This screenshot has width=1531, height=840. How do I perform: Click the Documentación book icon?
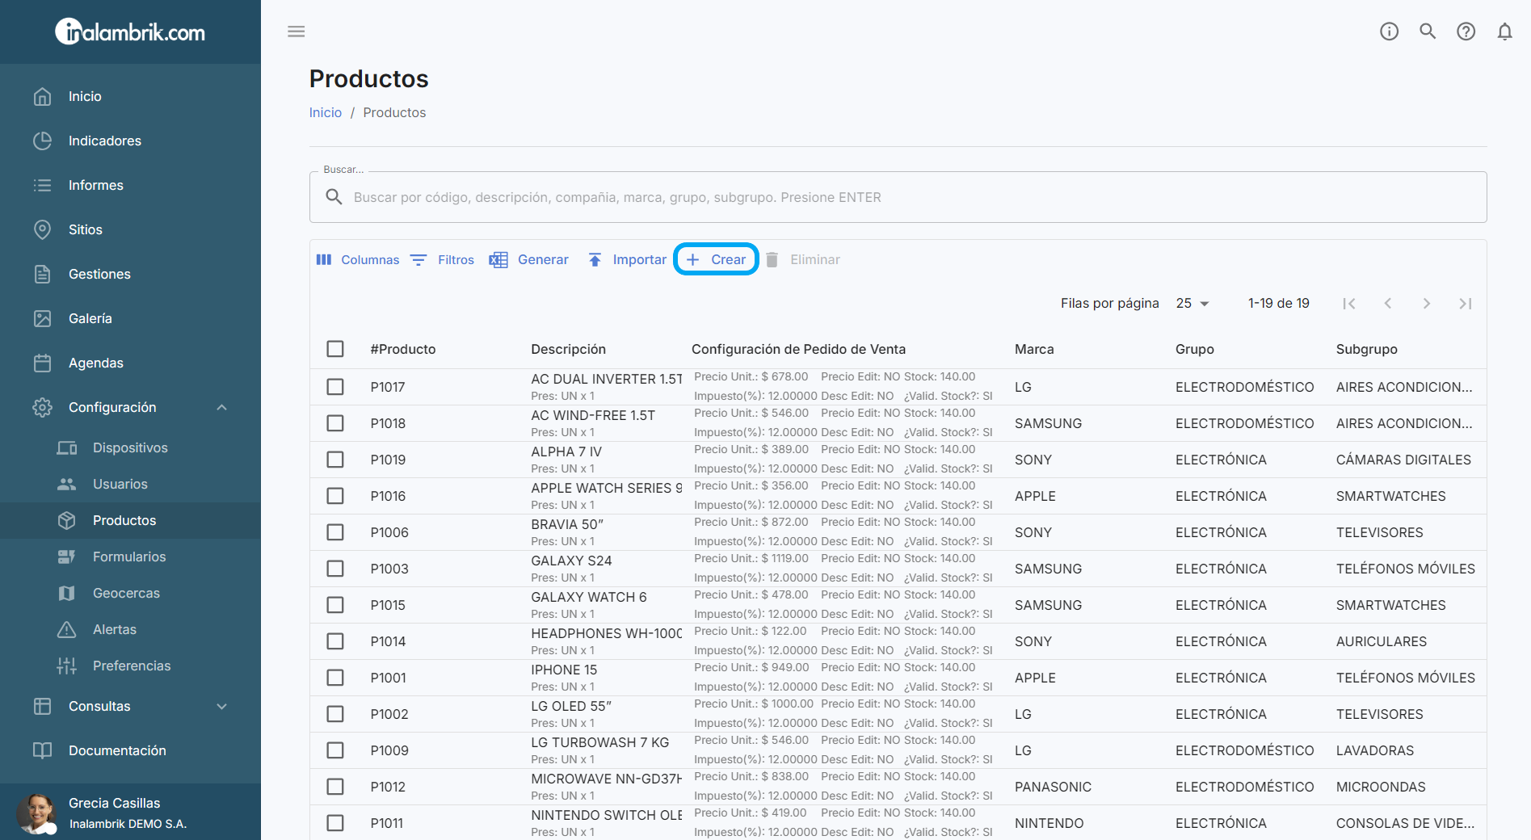point(43,750)
